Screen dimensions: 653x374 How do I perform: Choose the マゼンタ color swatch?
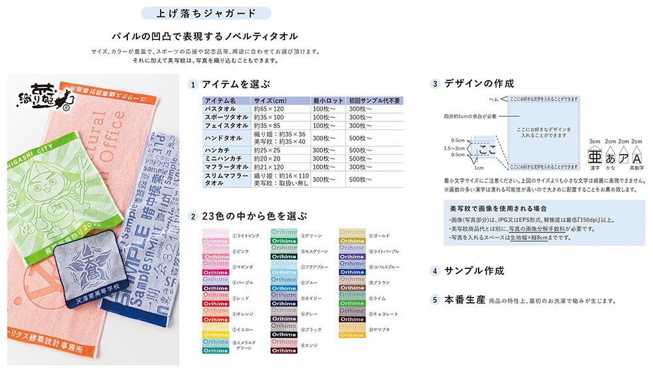click(215, 269)
